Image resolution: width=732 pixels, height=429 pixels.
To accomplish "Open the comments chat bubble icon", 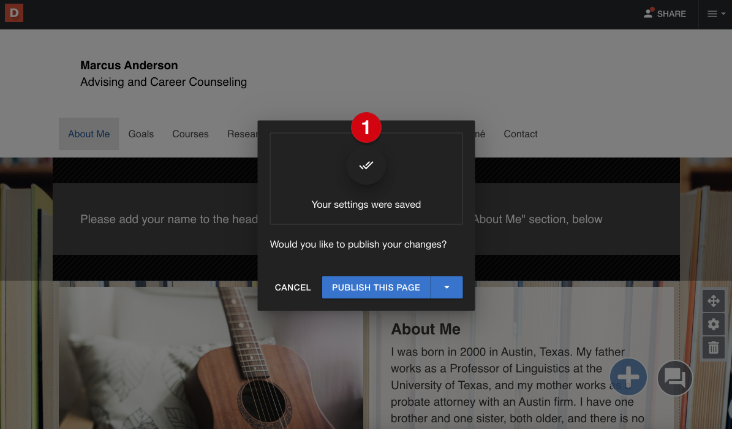I will click(674, 378).
